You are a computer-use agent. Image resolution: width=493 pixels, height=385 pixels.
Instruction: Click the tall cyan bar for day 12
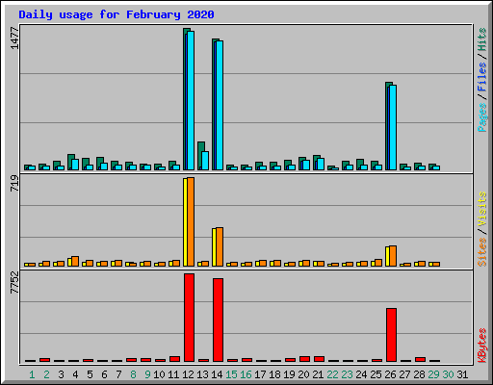pos(191,100)
